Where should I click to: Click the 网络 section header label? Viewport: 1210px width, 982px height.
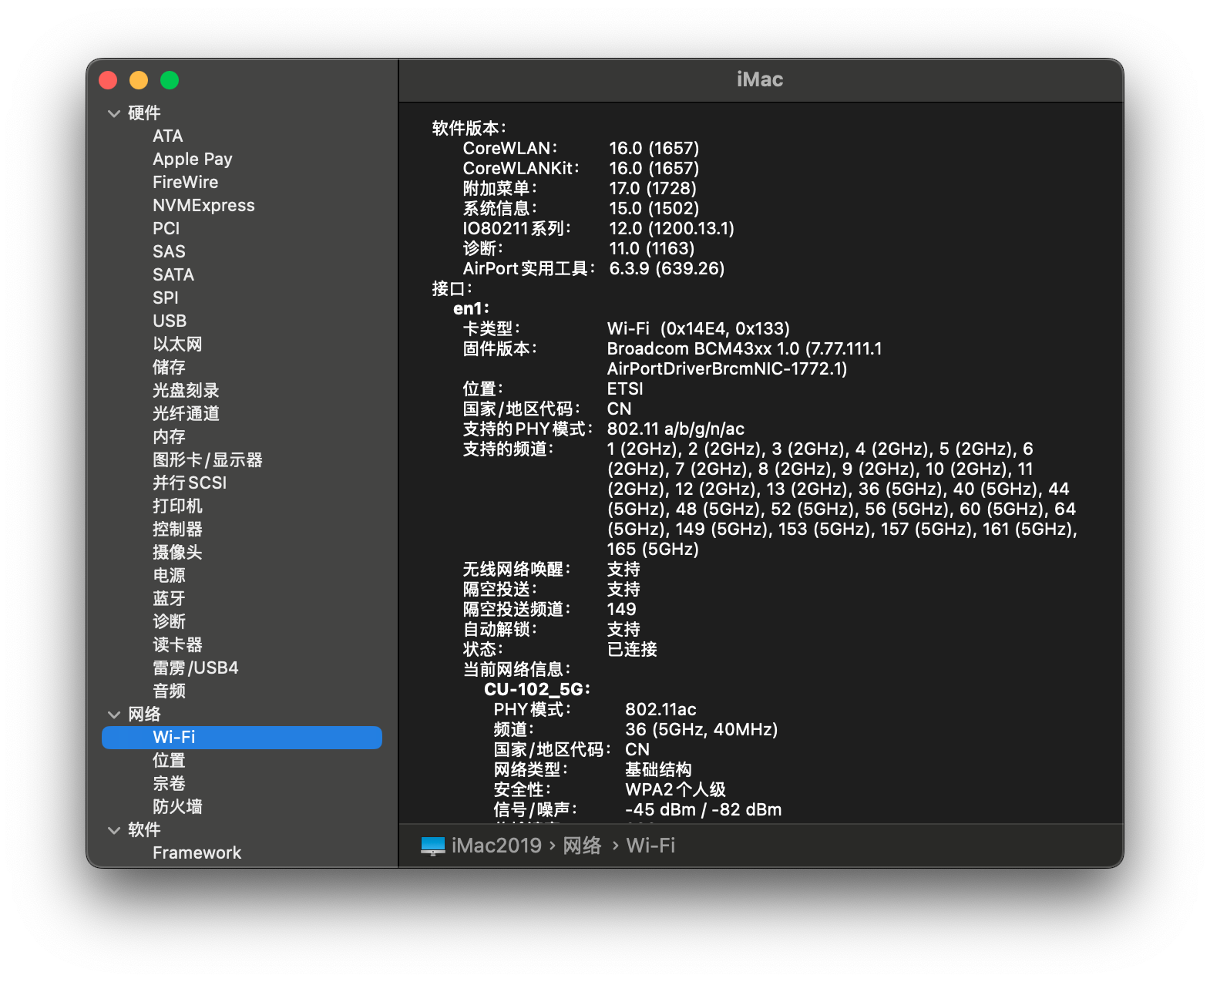tap(144, 715)
